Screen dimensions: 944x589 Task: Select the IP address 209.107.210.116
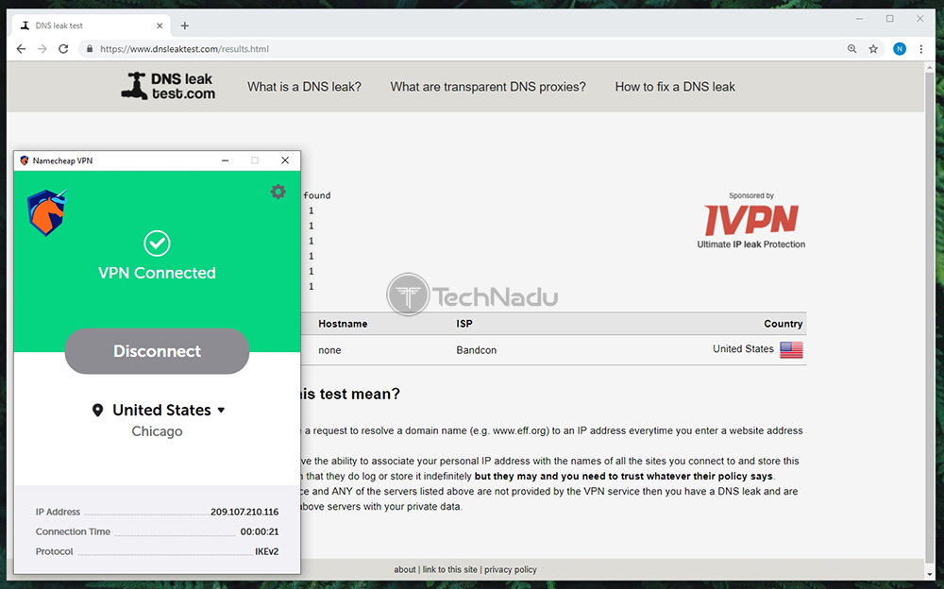[244, 512]
